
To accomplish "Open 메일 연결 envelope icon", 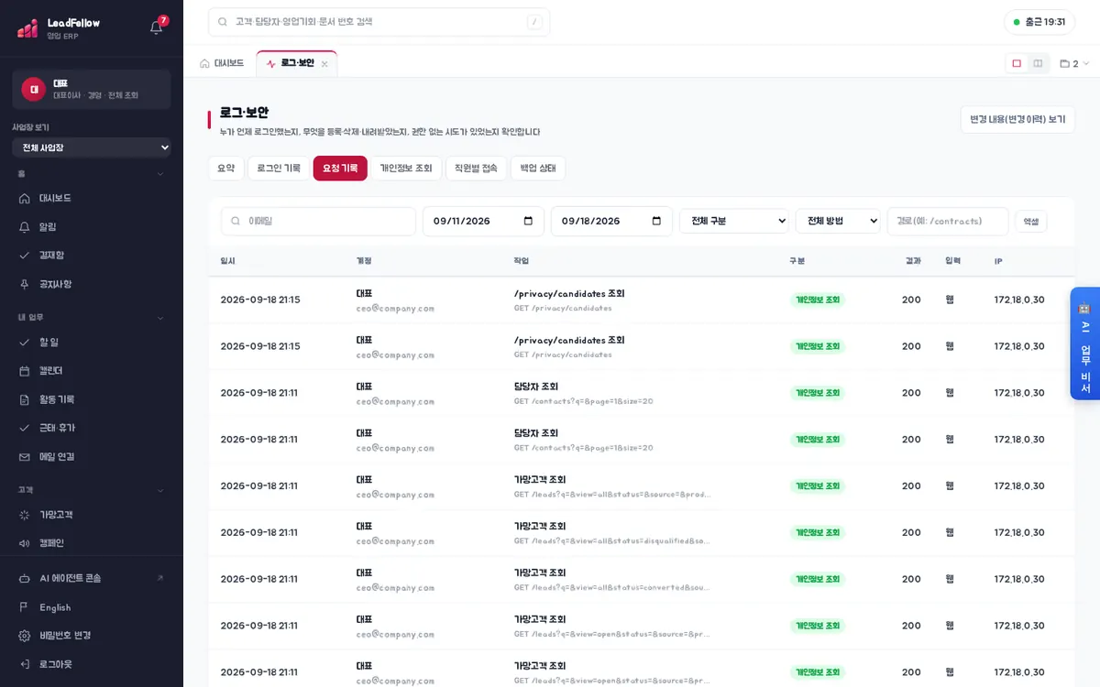I will click(25, 457).
